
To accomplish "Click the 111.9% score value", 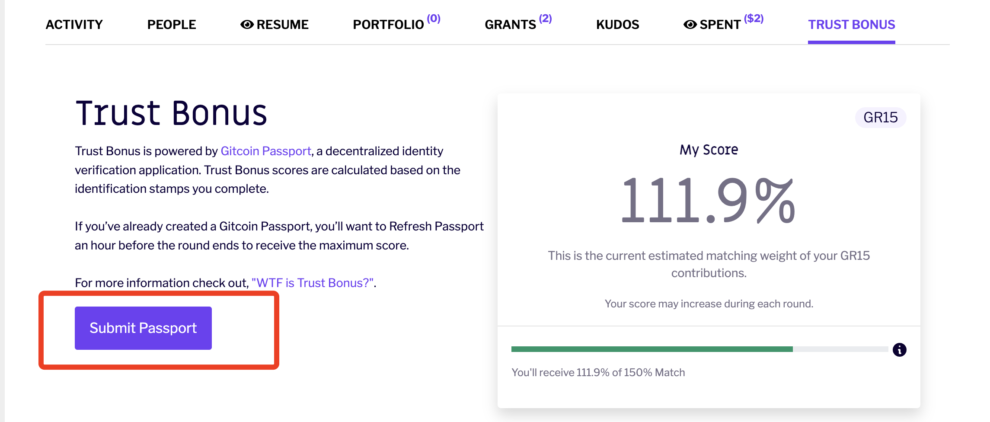I will coord(709,201).
